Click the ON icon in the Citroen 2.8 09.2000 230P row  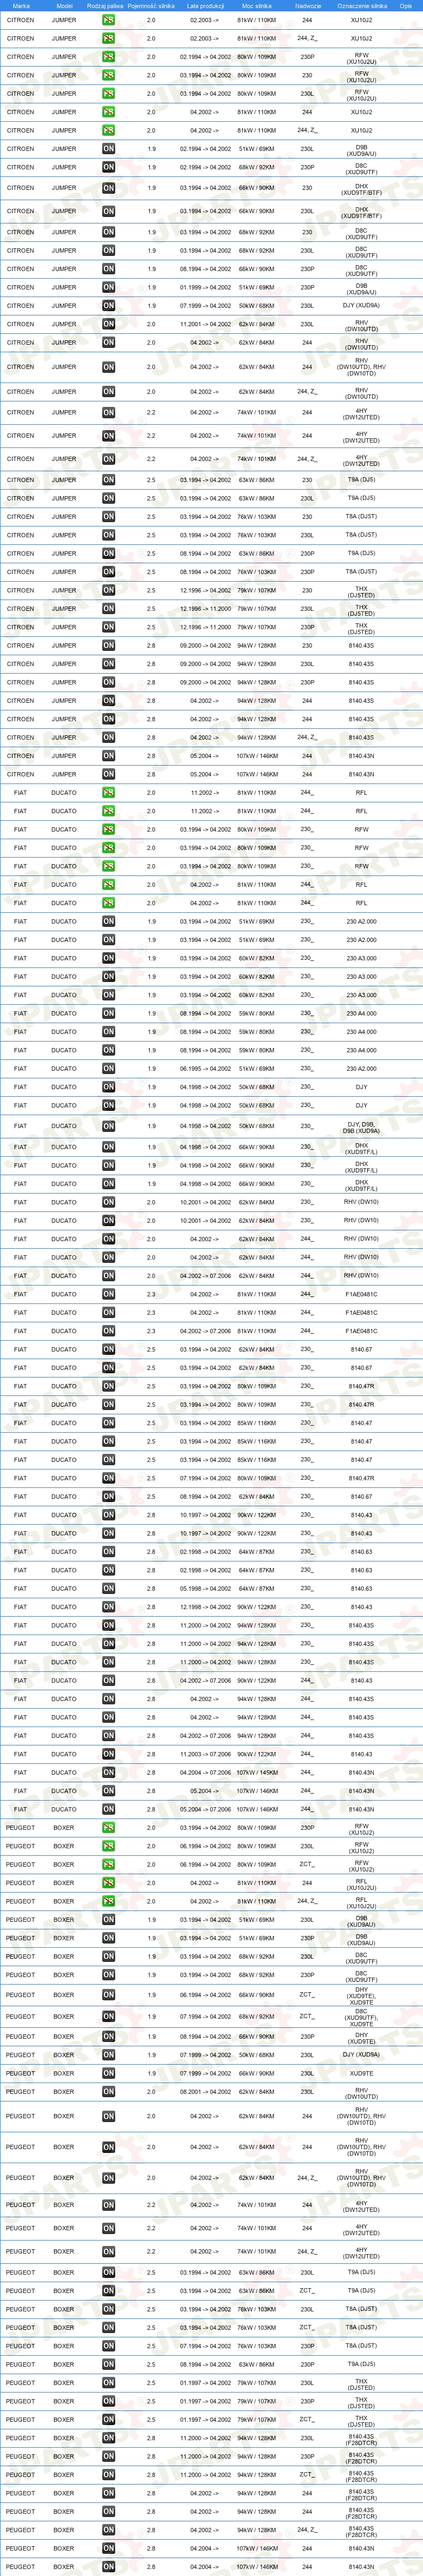click(108, 682)
